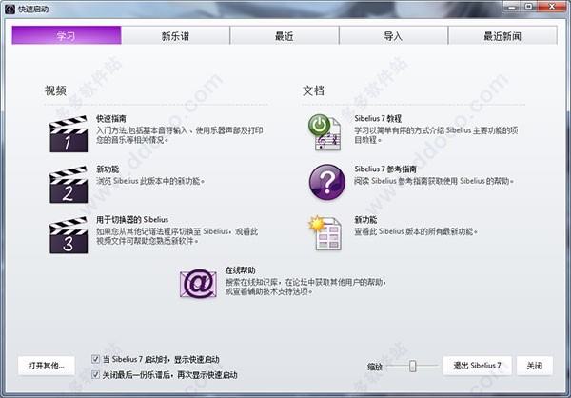571x398 pixels.
Task: Click the 退出 Sibelius 7 button
Action: point(477,366)
